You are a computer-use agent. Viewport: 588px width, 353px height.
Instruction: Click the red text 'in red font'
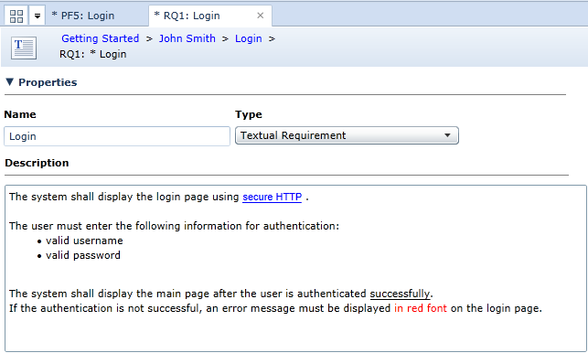pyautogui.click(x=421, y=308)
